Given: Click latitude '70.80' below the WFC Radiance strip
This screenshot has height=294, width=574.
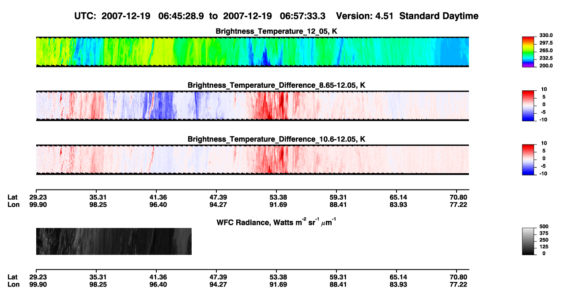Looking at the screenshot, I should [x=459, y=277].
